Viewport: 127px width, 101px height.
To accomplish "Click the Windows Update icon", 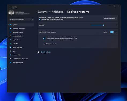I will click(x=10, y=62).
